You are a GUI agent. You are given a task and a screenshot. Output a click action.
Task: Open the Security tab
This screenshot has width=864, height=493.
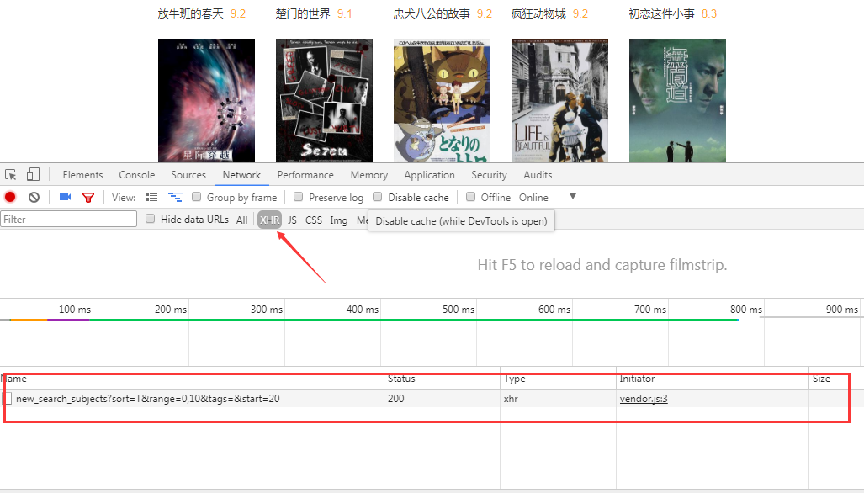coord(489,175)
